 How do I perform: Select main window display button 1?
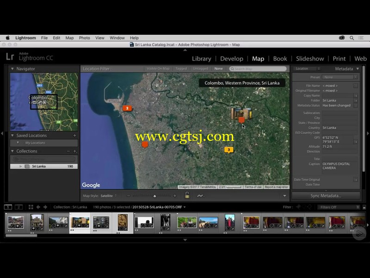click(8, 207)
